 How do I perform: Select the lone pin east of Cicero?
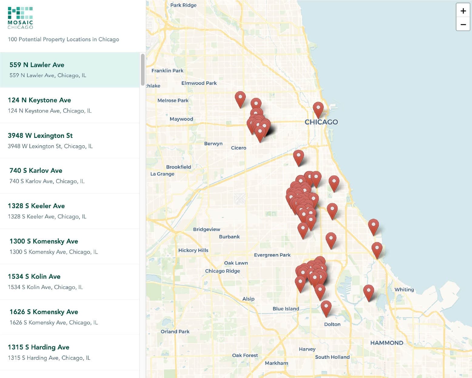(x=299, y=158)
